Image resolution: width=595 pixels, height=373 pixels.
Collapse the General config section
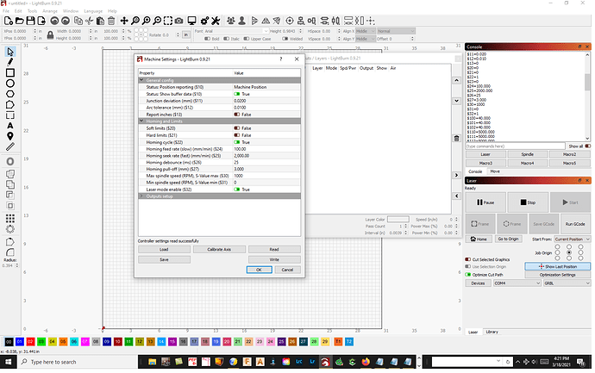click(x=141, y=80)
